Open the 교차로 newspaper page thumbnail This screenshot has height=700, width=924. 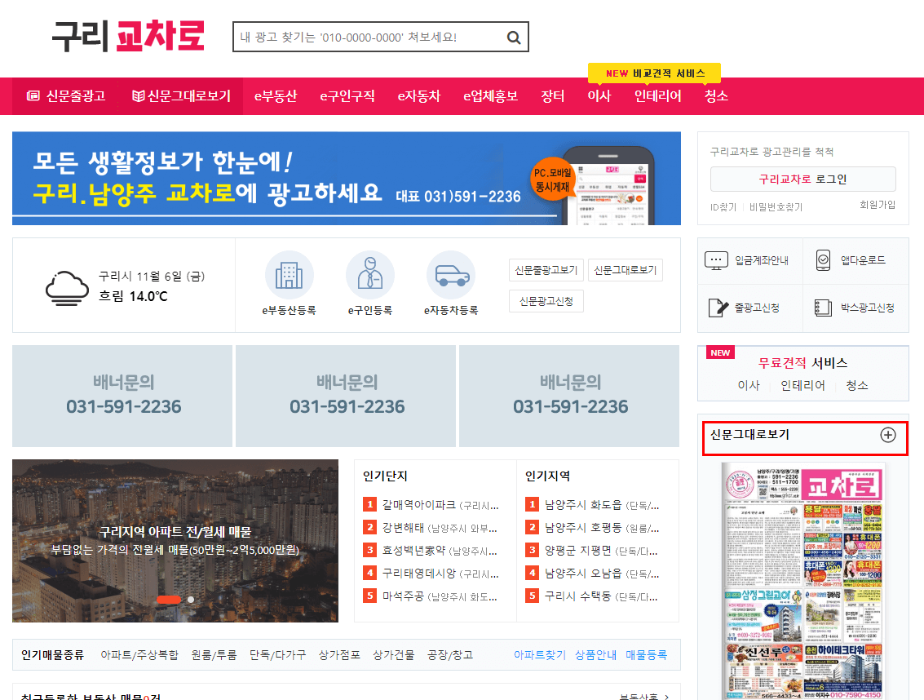click(802, 581)
